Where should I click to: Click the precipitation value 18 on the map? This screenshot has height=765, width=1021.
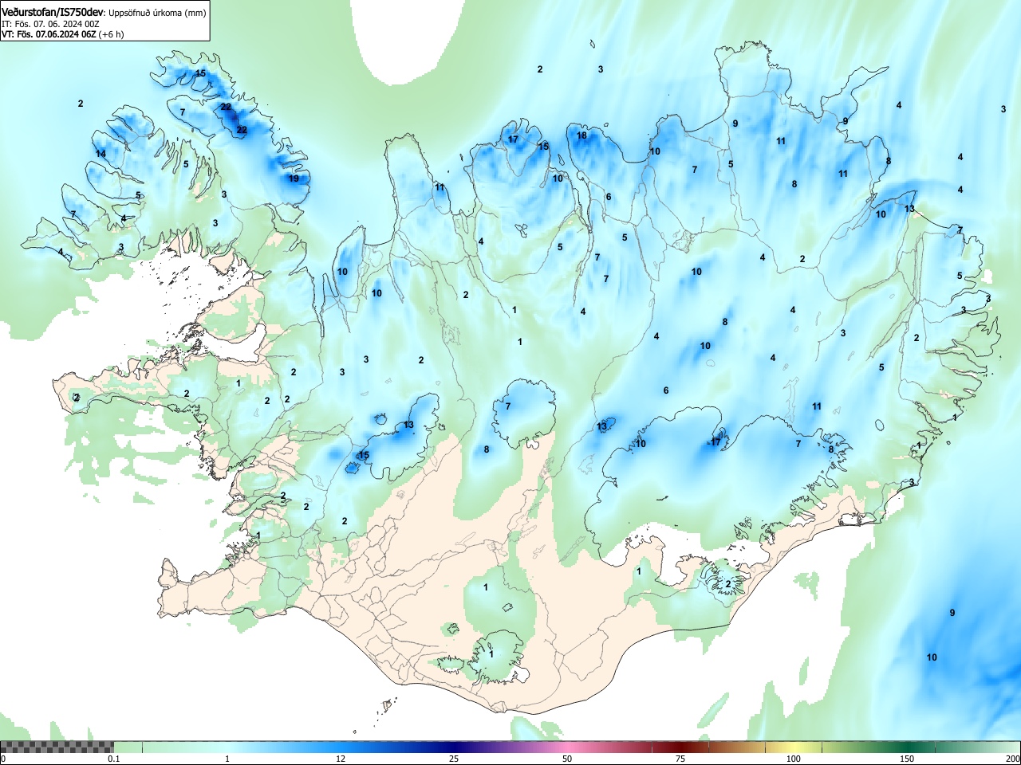581,135
